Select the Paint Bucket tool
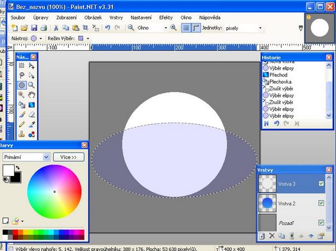Image resolution: width=336 pixels, height=251 pixels. [x=22, y=104]
